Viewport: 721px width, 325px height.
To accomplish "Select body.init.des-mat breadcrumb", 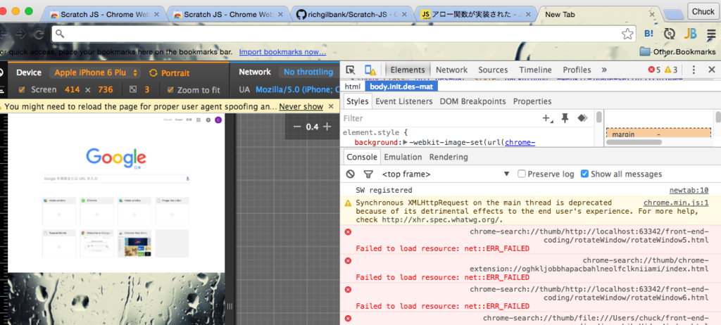I will click(x=401, y=87).
